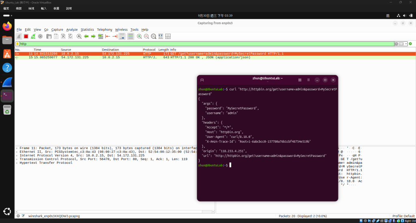Screen dimensions: 416x223
Task: Open the Wireless menu
Action: point(121,30)
